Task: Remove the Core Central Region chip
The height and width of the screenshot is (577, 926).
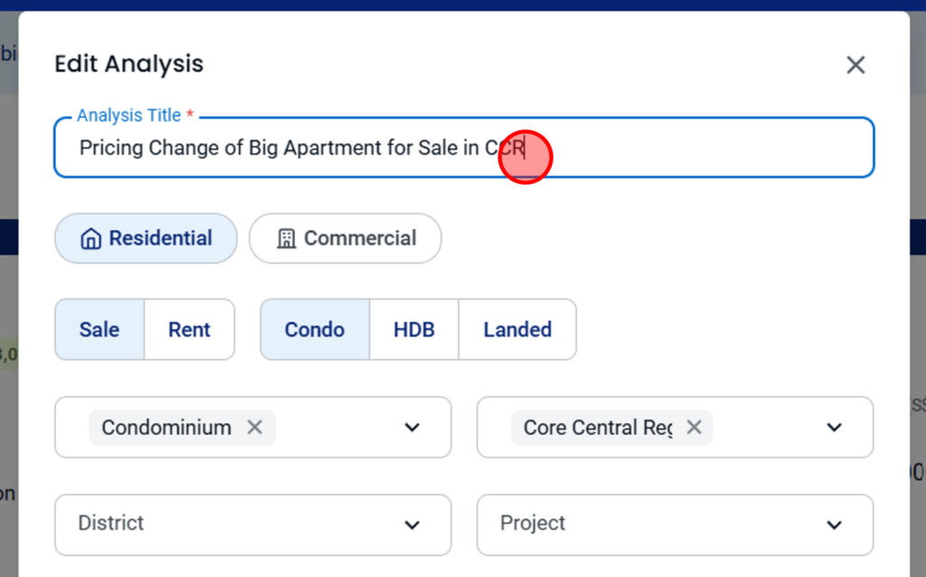Action: (694, 428)
